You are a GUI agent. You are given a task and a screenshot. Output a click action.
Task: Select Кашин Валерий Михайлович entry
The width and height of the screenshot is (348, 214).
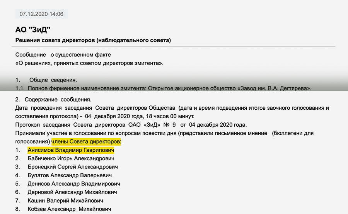tap(65, 200)
